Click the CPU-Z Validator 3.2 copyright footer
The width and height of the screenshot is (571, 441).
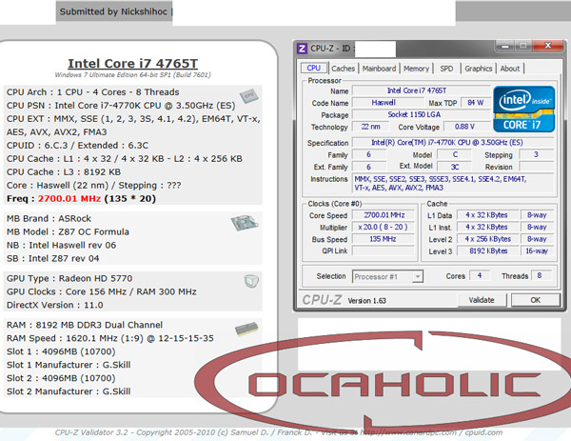[x=279, y=432]
